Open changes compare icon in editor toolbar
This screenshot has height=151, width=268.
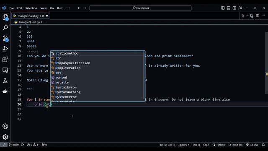[x=252, y=16]
